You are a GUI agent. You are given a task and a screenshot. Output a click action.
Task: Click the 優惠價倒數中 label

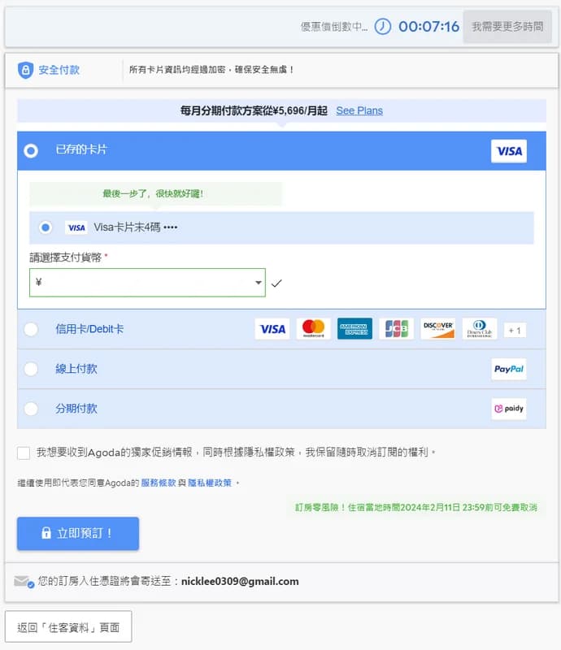pyautogui.click(x=334, y=27)
